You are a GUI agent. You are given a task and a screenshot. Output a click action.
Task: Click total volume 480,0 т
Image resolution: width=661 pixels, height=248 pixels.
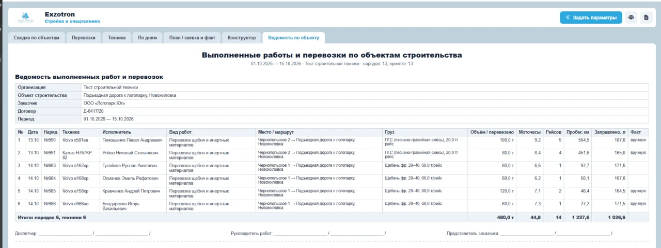click(505, 217)
